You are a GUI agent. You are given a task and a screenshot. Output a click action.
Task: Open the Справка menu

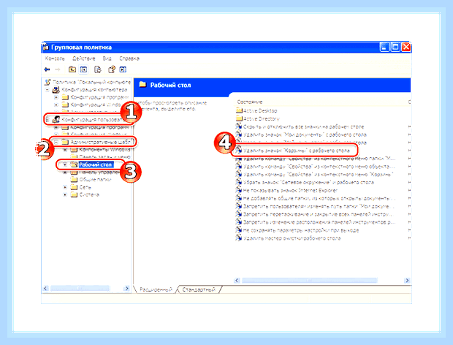129,58
